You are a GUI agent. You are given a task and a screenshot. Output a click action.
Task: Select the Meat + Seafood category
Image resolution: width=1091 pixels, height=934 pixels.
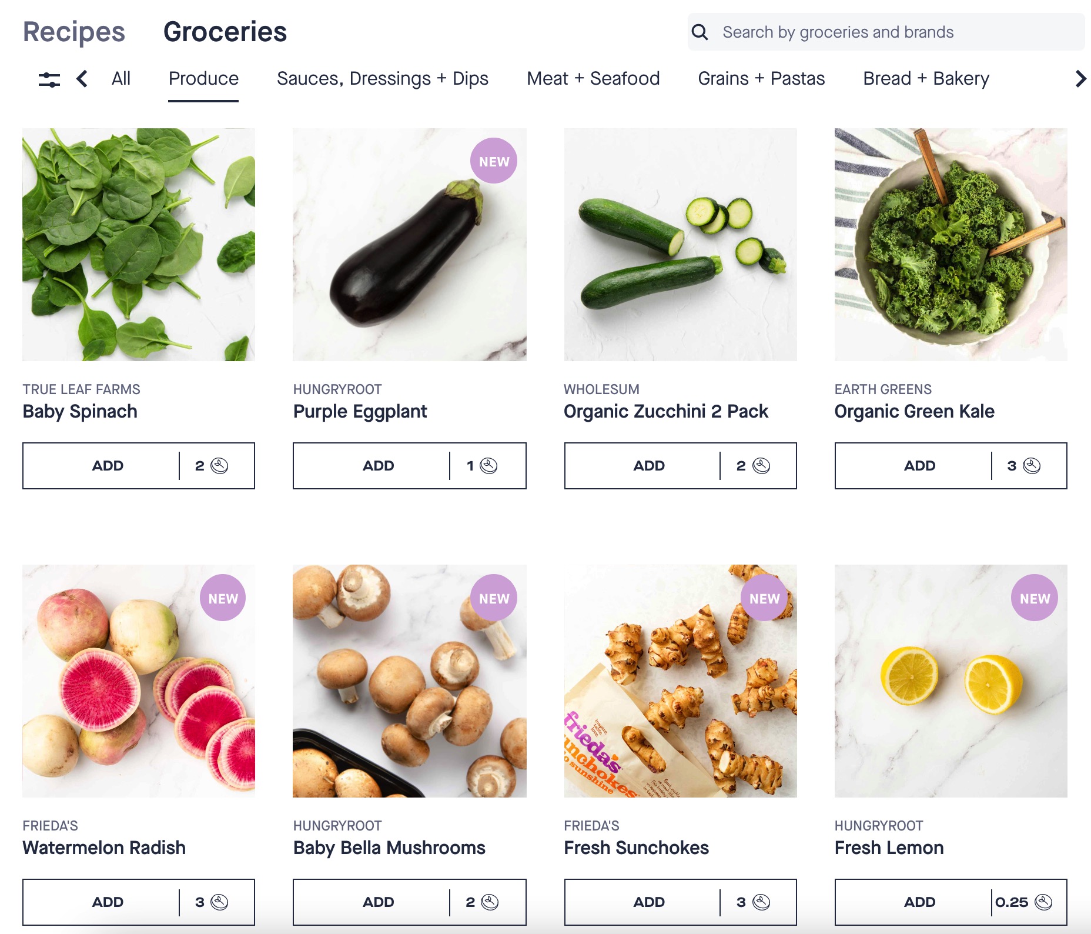[593, 78]
